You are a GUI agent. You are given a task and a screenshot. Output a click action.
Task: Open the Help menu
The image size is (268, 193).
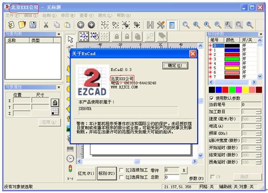(124, 16)
